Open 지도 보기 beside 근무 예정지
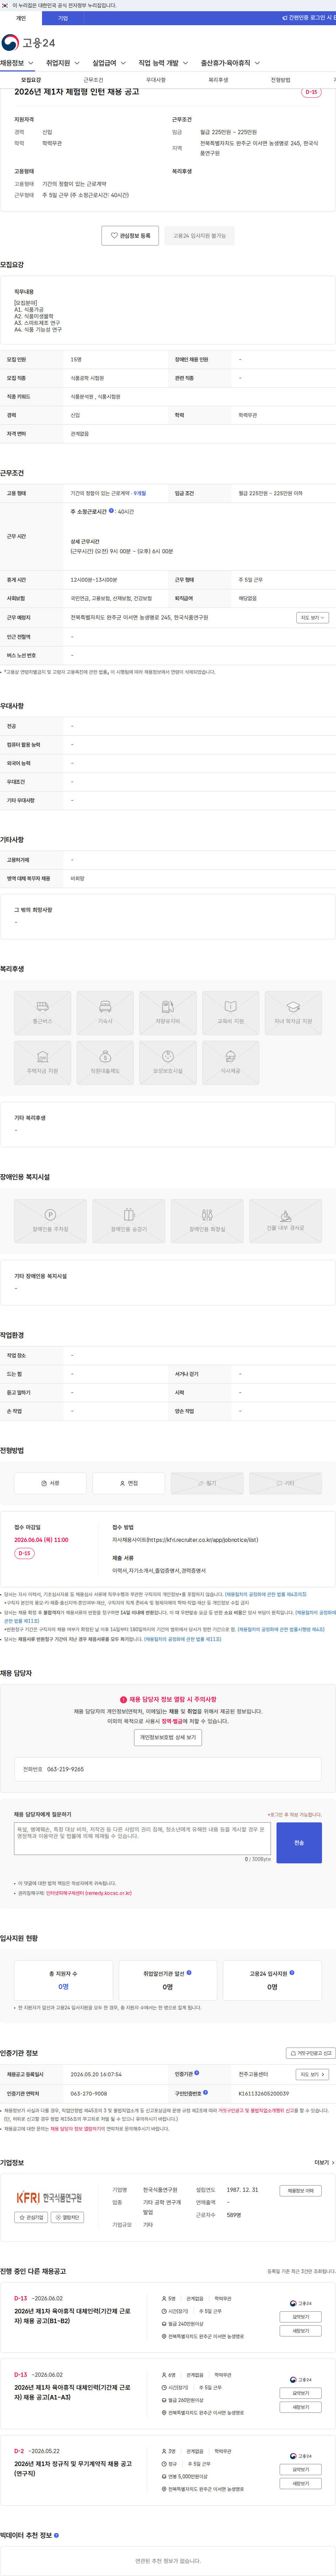Viewport: 336px width, 2576px height. pyautogui.click(x=312, y=618)
